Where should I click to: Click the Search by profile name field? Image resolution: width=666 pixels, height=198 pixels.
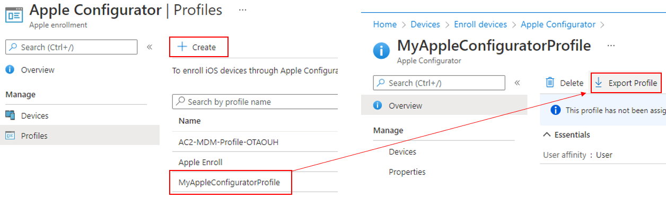point(255,102)
